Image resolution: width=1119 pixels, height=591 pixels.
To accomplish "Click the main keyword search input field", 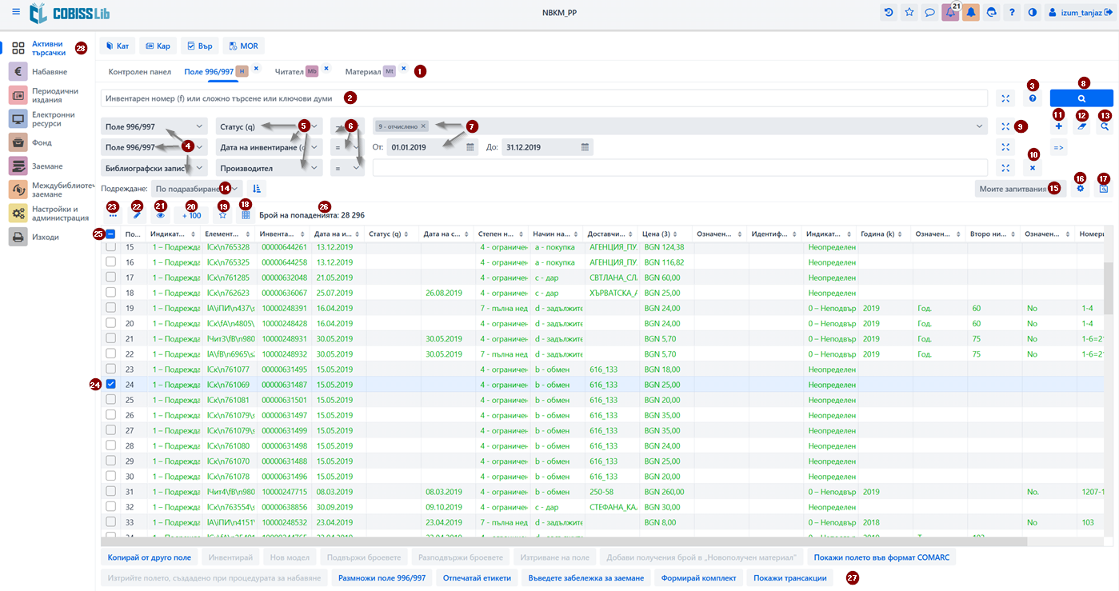I will click(545, 98).
